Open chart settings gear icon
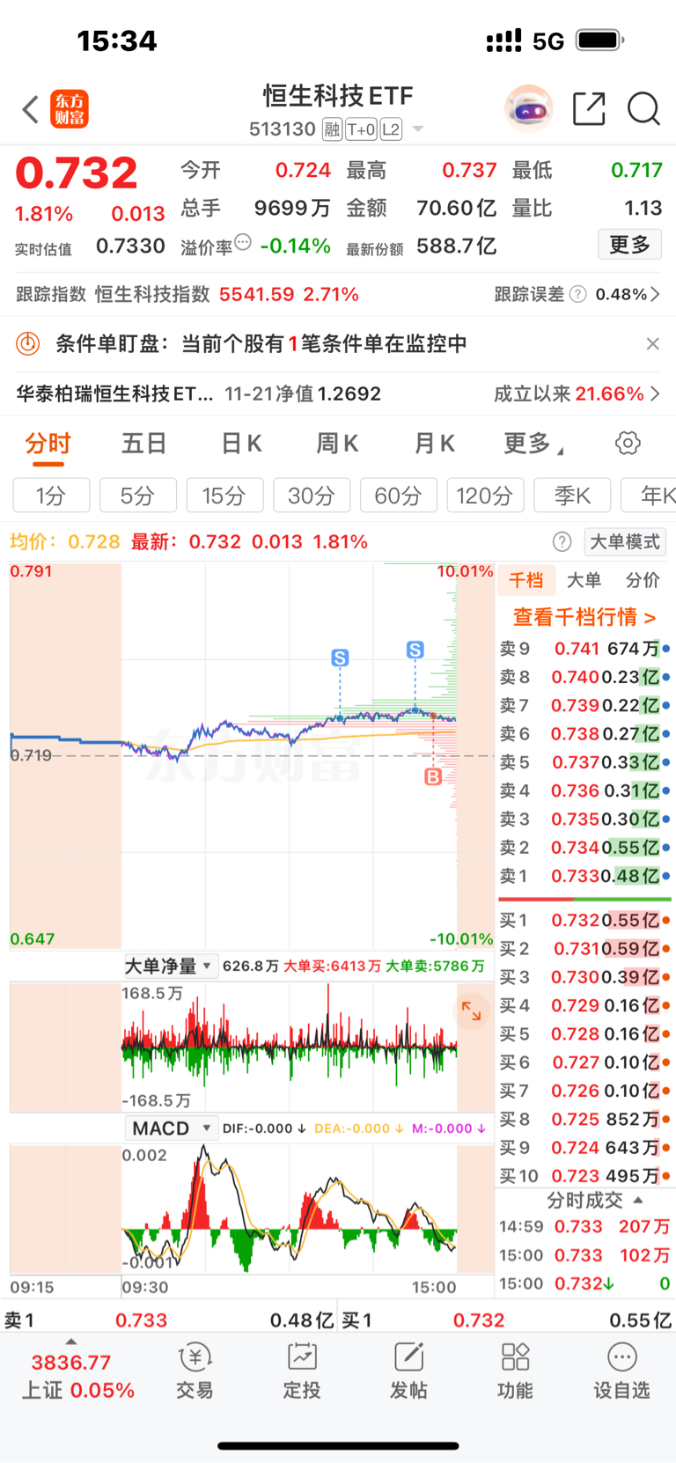676x1463 pixels. coord(628,443)
